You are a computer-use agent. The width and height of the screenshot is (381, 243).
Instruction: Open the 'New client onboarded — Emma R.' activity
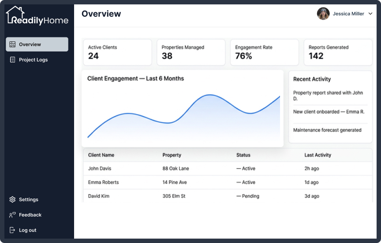(329, 112)
